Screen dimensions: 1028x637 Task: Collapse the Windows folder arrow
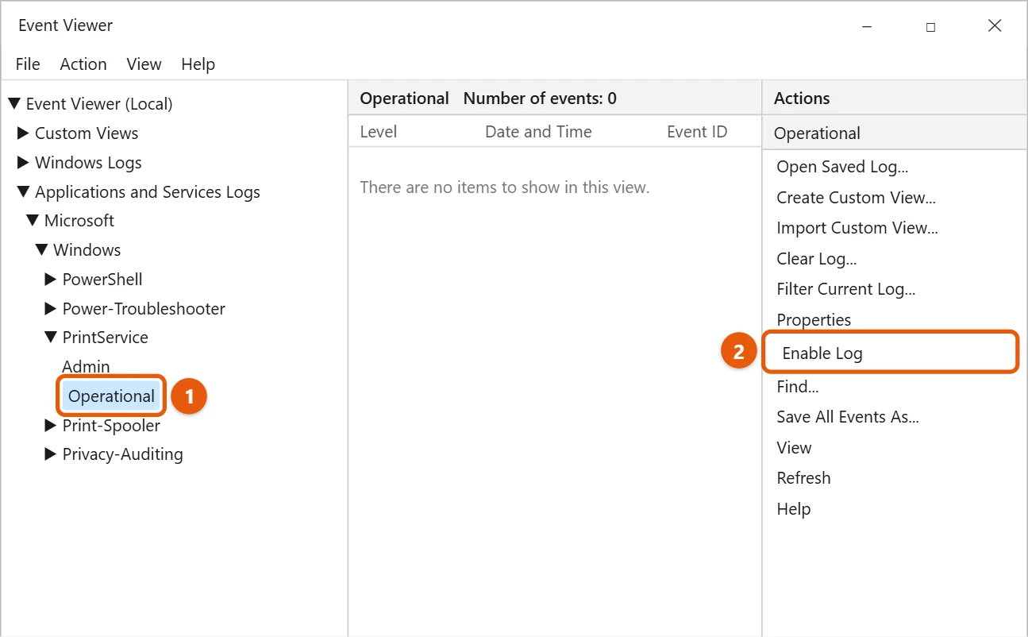[41, 250]
